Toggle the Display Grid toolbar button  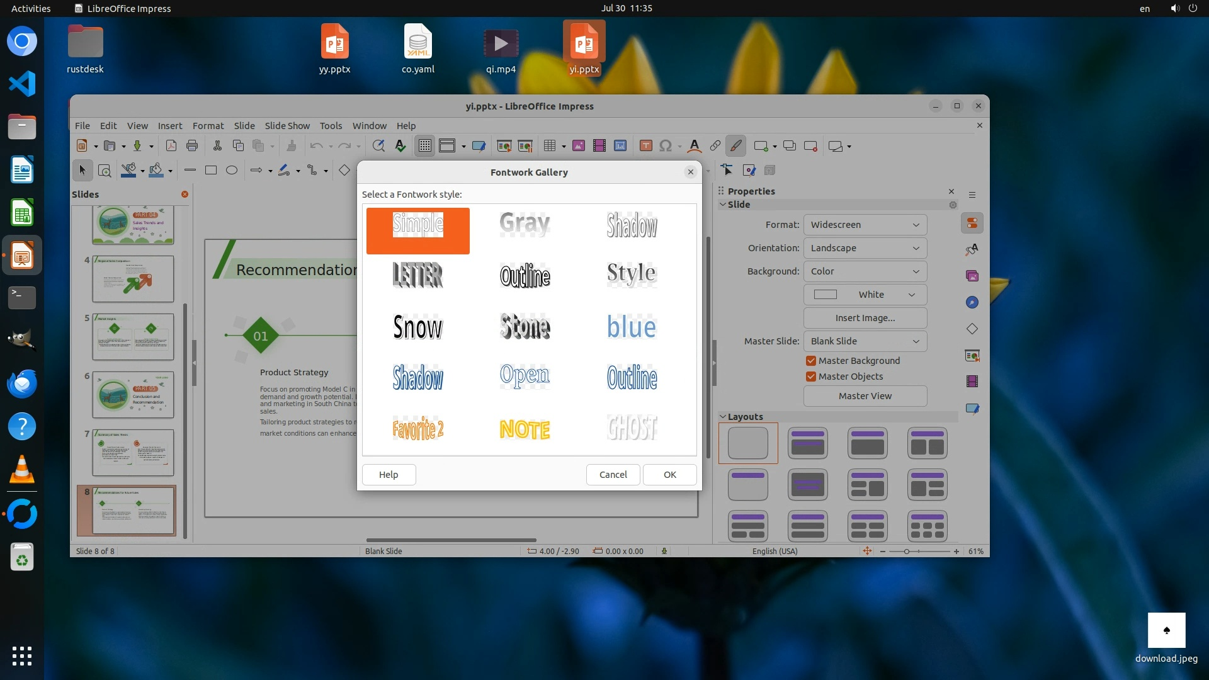425,146
